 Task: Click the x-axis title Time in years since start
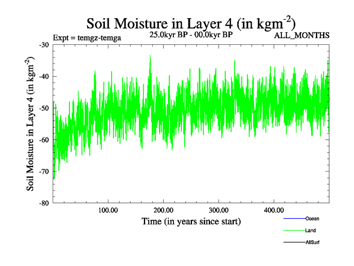(191, 221)
